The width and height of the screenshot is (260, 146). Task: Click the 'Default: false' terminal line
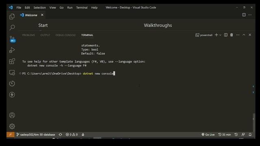tap(93, 54)
